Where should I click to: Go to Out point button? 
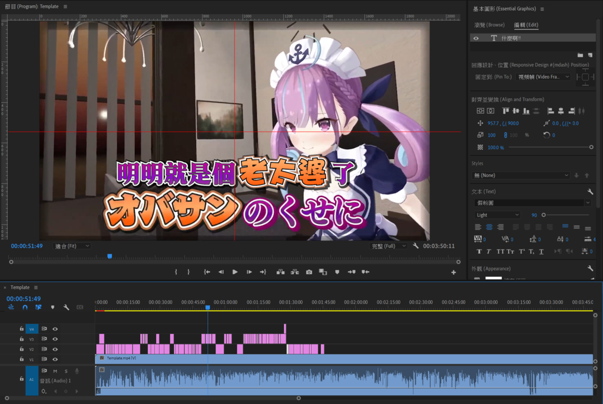click(263, 272)
